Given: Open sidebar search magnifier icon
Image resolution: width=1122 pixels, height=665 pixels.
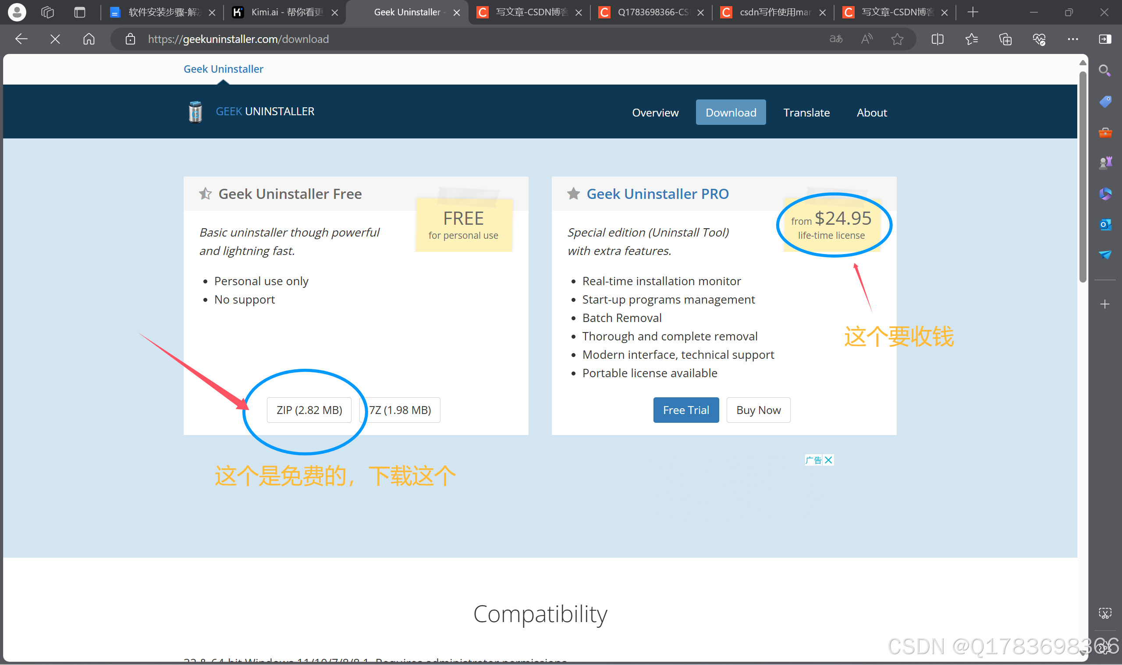Looking at the screenshot, I should 1105,71.
